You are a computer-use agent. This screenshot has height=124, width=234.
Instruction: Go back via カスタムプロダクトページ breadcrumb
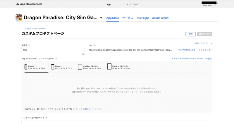click(x=34, y=28)
